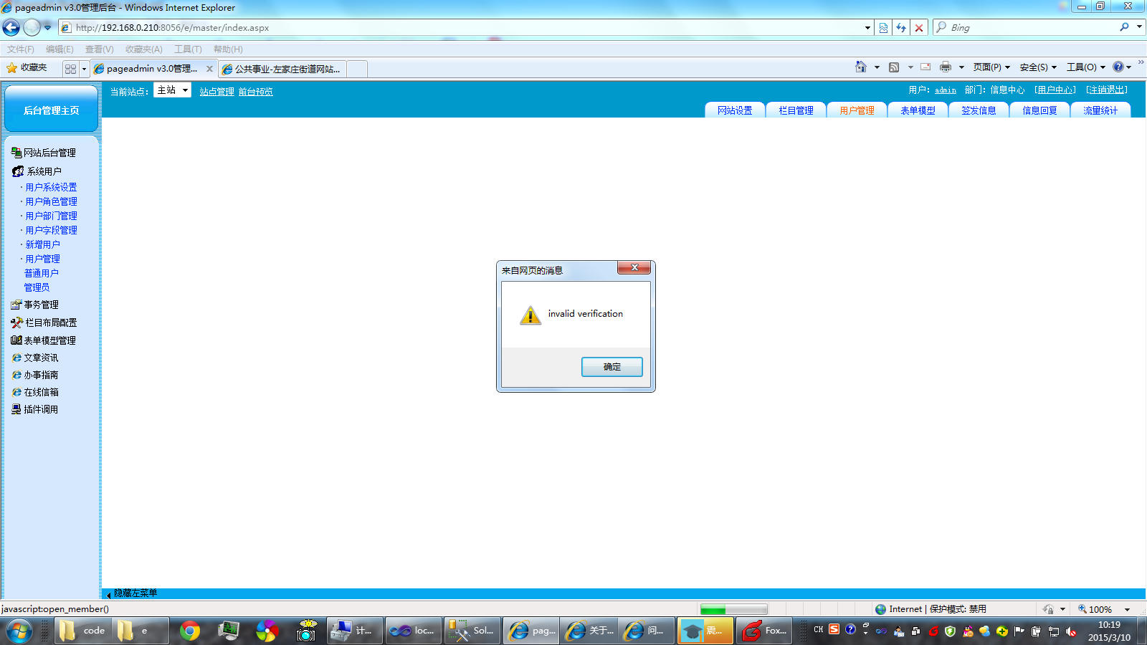Screen dimensions: 1147x645
Task: Click the 用户角色管理 link
Action: (51, 201)
